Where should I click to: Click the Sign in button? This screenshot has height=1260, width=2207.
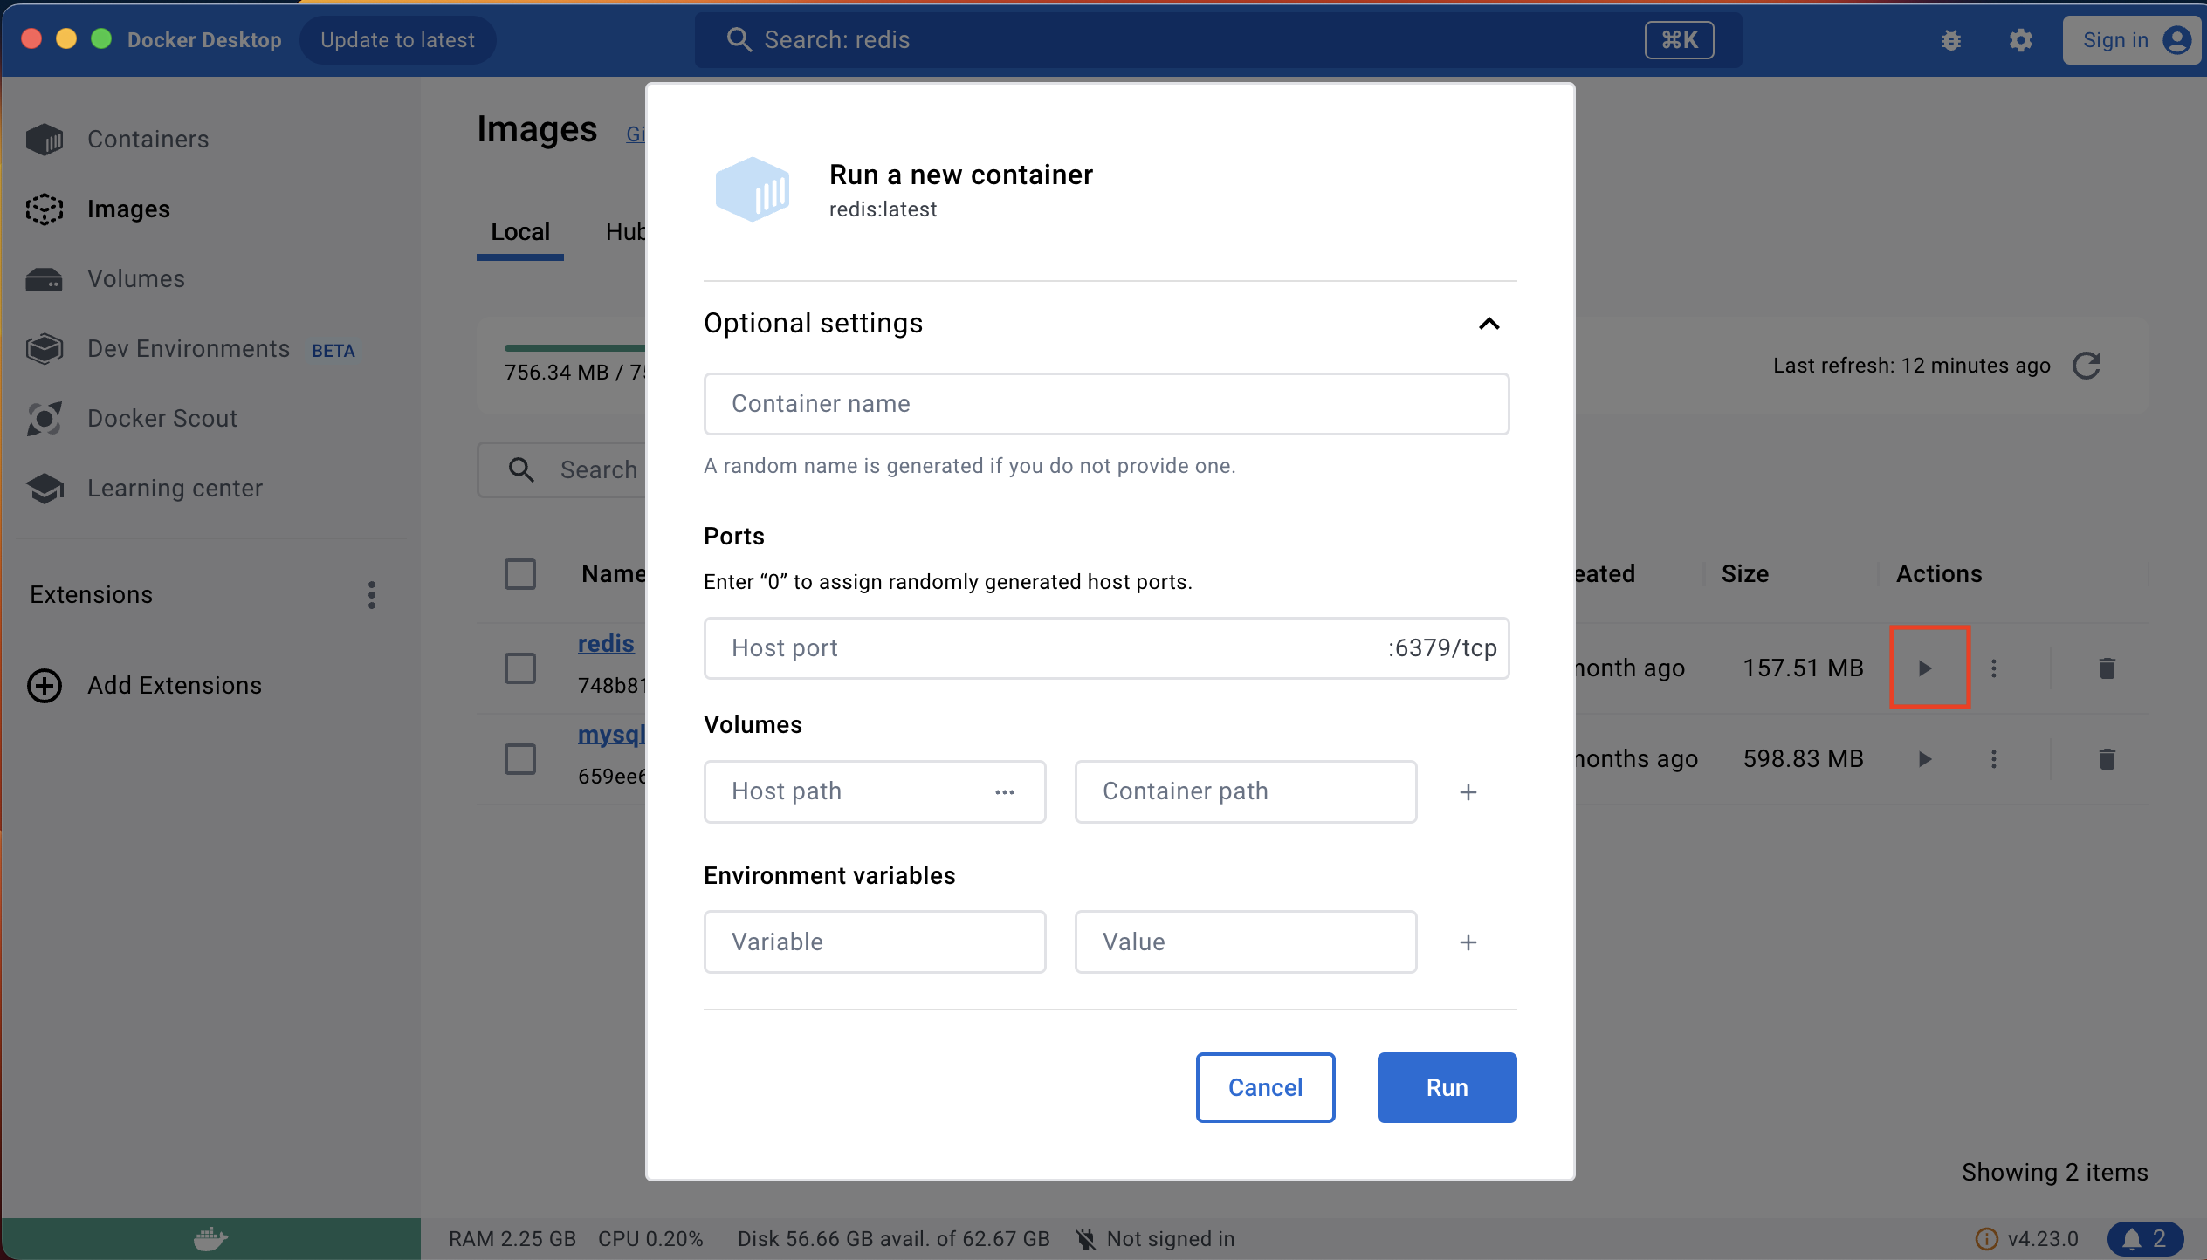coord(2134,40)
